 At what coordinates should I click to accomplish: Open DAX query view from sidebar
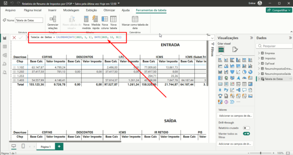coord(5,64)
